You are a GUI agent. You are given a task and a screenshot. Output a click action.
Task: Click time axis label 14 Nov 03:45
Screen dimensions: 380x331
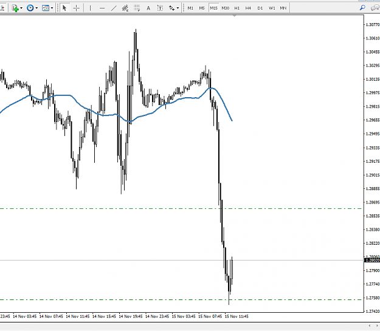coord(25,316)
